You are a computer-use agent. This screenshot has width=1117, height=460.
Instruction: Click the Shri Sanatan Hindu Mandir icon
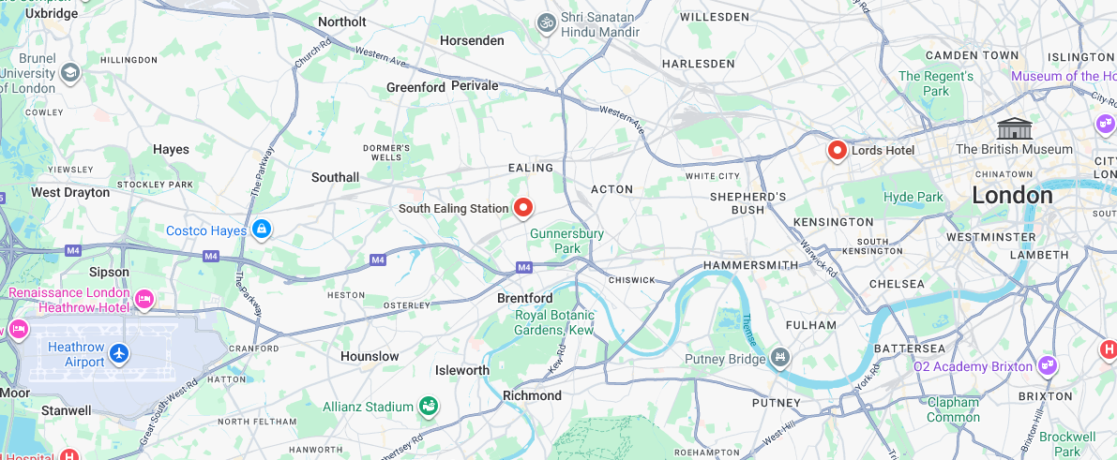click(x=547, y=22)
